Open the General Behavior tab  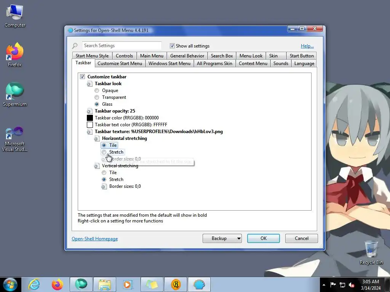[187, 56]
